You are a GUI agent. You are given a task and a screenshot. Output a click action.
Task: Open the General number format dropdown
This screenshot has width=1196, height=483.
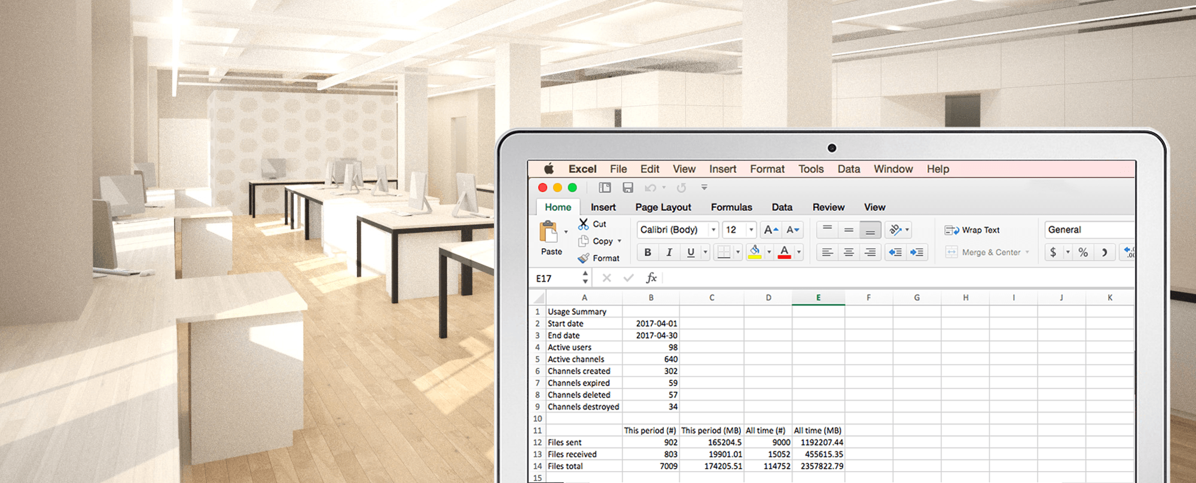coord(1089,230)
